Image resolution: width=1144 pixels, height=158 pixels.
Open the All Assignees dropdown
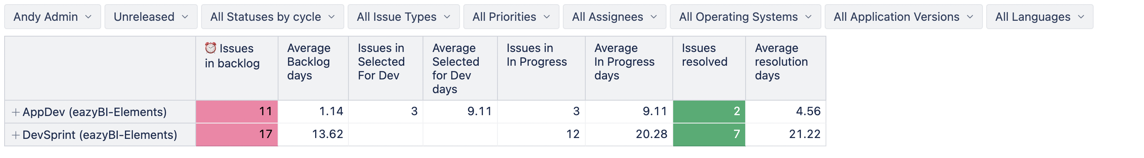pyautogui.click(x=614, y=17)
